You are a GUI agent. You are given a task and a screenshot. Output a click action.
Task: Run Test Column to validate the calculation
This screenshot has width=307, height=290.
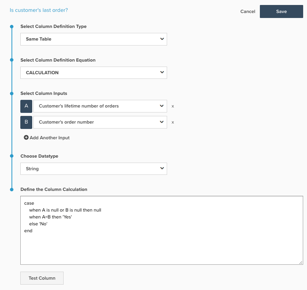(x=42, y=278)
